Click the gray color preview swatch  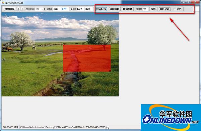pos(188,9)
